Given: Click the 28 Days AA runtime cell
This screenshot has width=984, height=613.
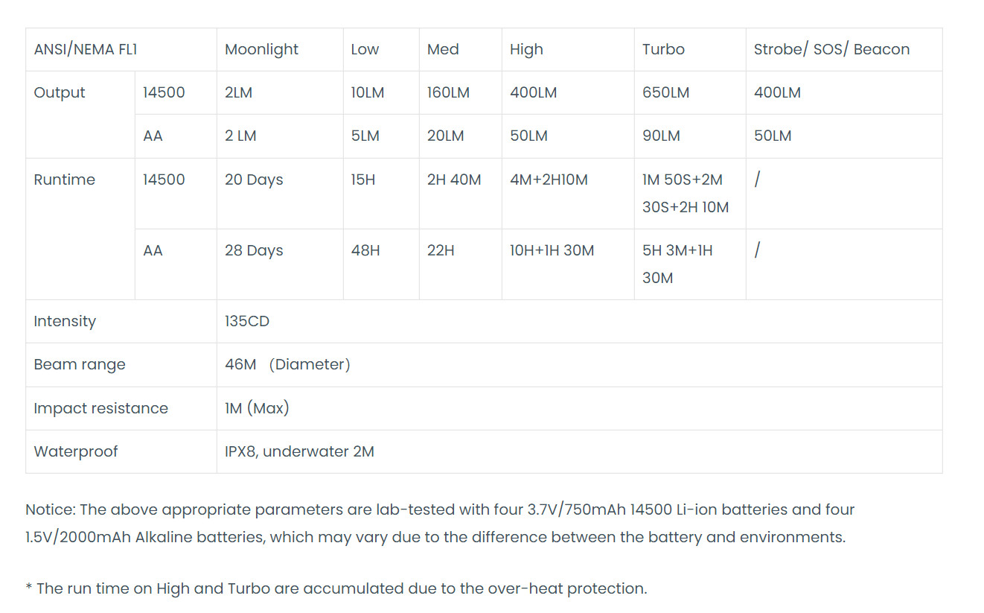Looking at the screenshot, I should 254,251.
